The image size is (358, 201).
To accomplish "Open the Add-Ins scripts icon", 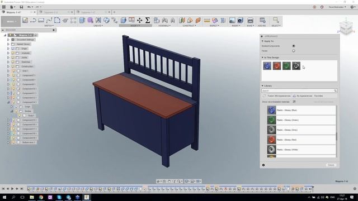I will [262, 20].
